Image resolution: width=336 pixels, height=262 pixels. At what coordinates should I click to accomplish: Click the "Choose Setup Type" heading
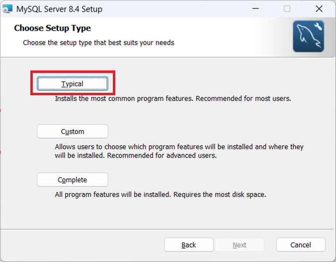point(52,28)
